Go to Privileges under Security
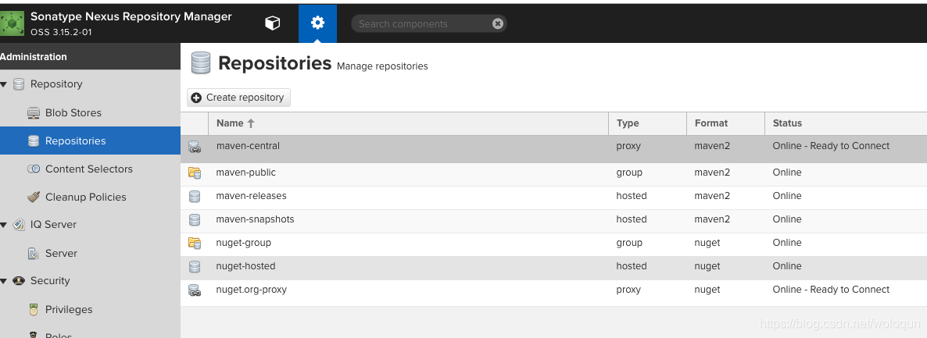 pos(69,309)
